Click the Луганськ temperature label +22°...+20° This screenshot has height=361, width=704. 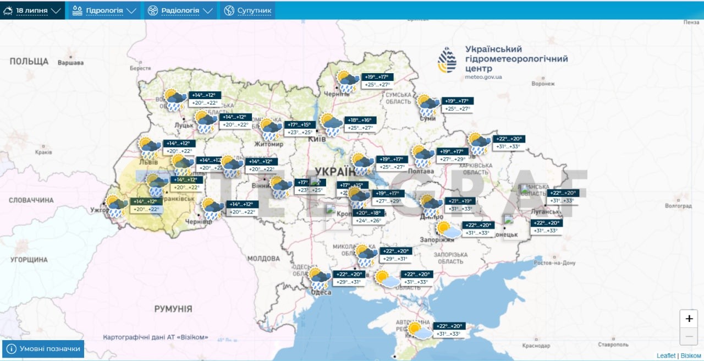pyautogui.click(x=562, y=193)
